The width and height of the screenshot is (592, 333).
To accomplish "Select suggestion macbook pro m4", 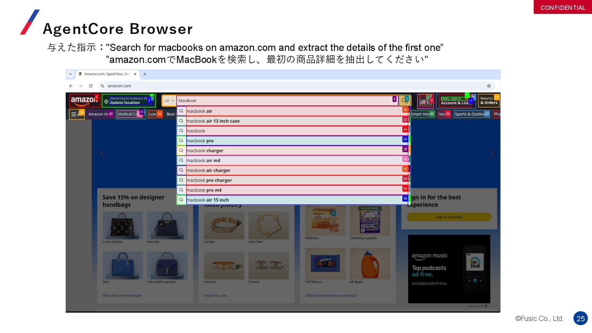I will click(x=293, y=190).
